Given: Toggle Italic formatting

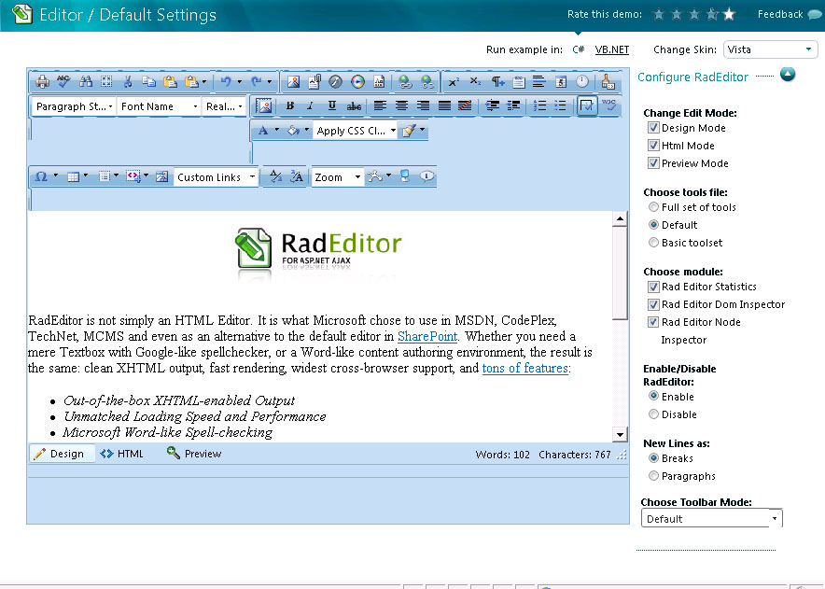Looking at the screenshot, I should coord(311,105).
